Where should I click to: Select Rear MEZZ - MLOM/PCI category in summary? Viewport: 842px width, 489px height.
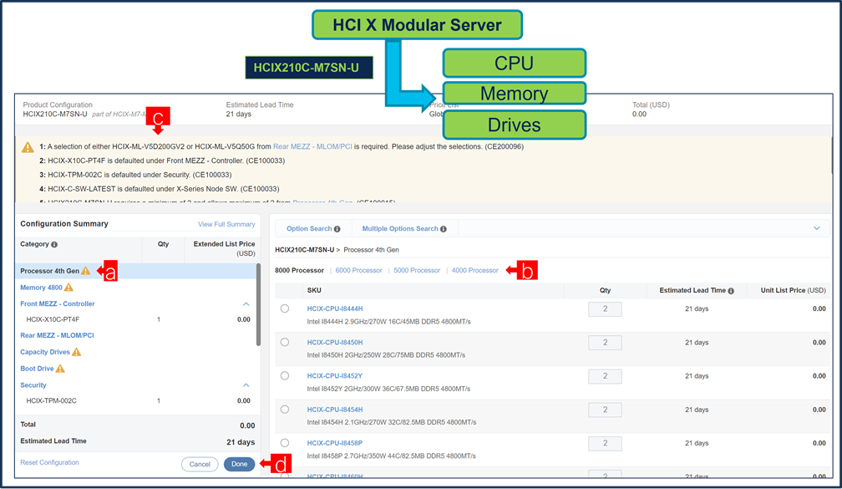pyautogui.click(x=57, y=335)
